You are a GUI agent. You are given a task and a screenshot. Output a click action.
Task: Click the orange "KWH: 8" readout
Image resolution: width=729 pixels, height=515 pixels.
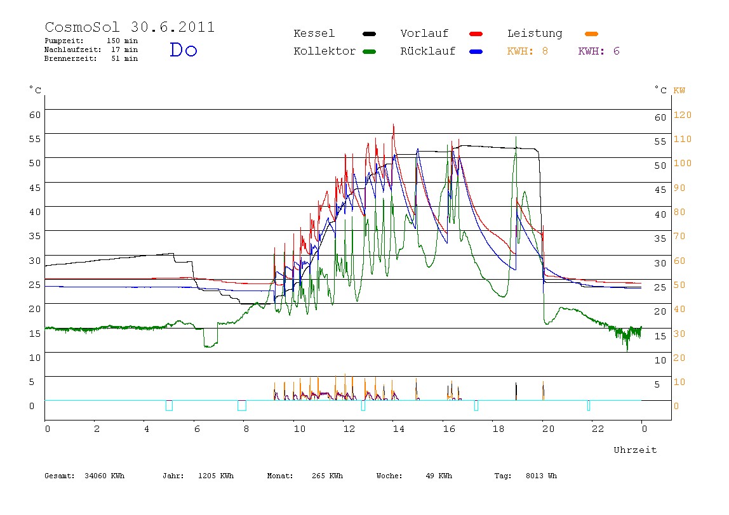click(527, 51)
